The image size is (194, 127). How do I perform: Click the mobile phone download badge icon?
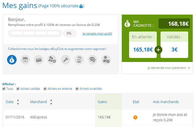coord(79,60)
